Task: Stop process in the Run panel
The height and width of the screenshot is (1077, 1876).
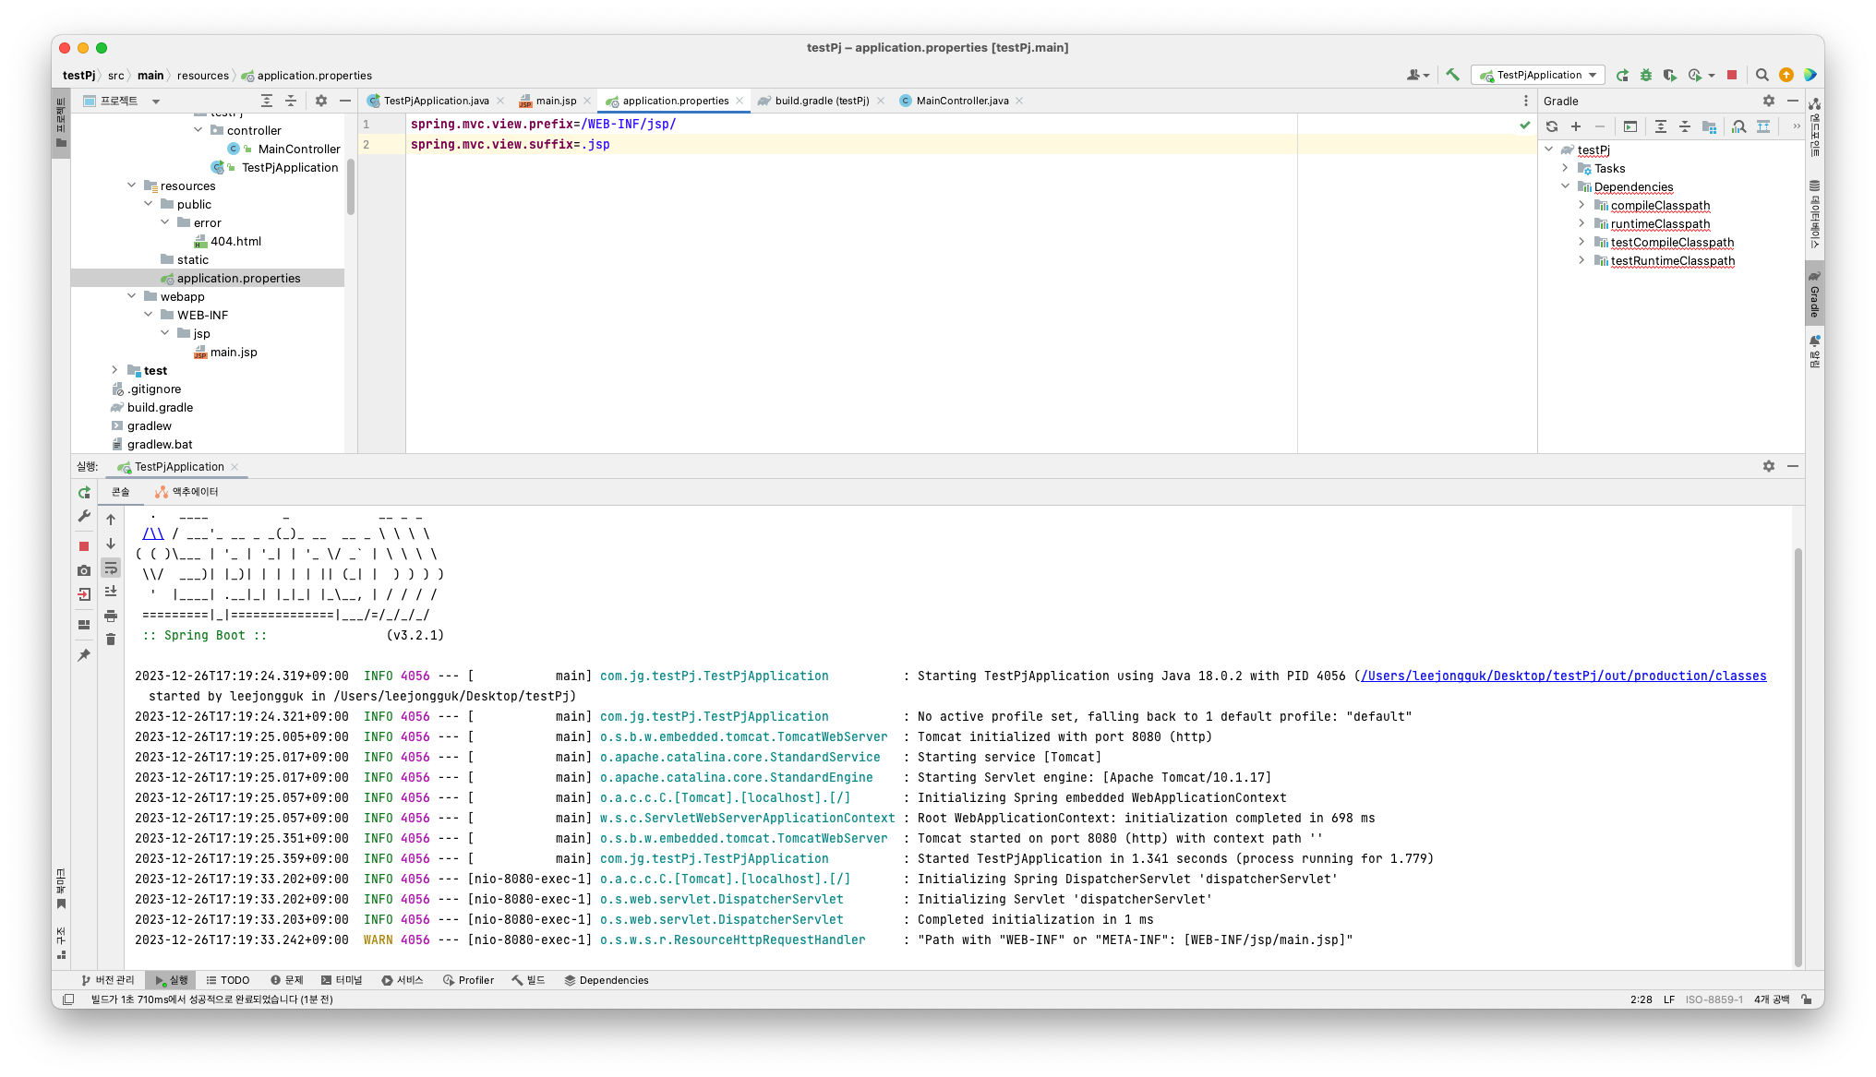Action: point(84,546)
